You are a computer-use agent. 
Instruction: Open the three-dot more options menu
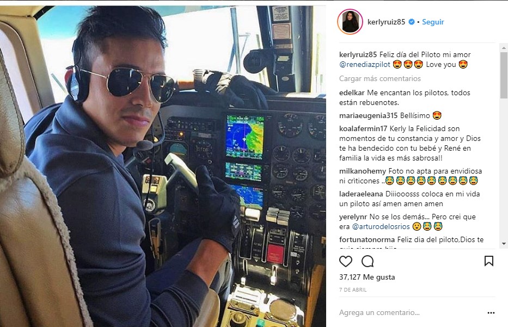(x=491, y=313)
